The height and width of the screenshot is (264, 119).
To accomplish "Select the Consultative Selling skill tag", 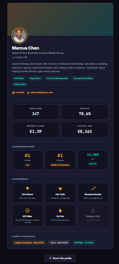I will point(83,78).
